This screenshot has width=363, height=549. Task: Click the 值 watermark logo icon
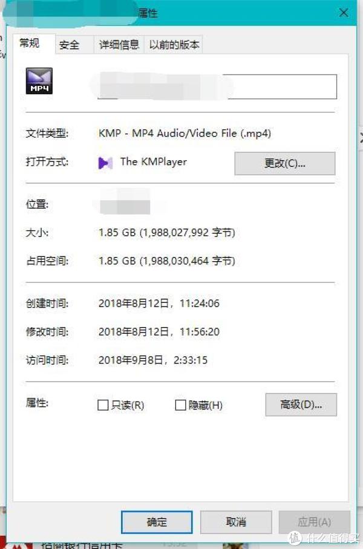point(295,538)
